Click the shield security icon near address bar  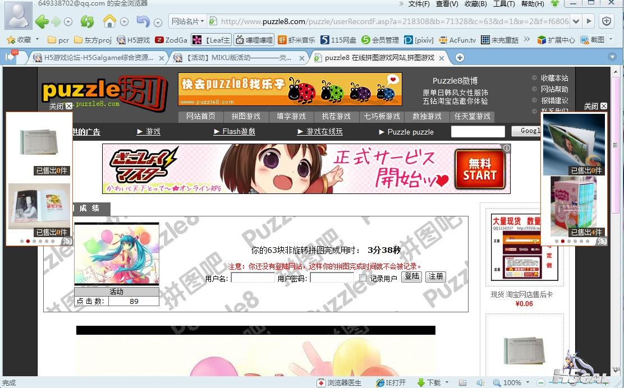click(607, 21)
